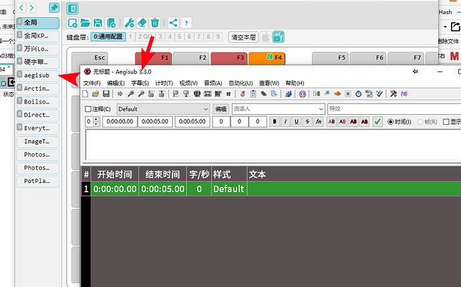Apply italic formatting with the I button
Viewport: 461px width, 287px height.
[x=285, y=121]
